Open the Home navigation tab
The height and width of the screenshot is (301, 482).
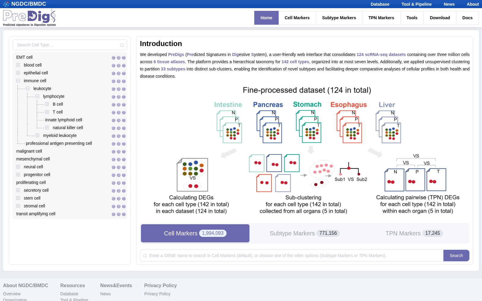[x=266, y=18]
